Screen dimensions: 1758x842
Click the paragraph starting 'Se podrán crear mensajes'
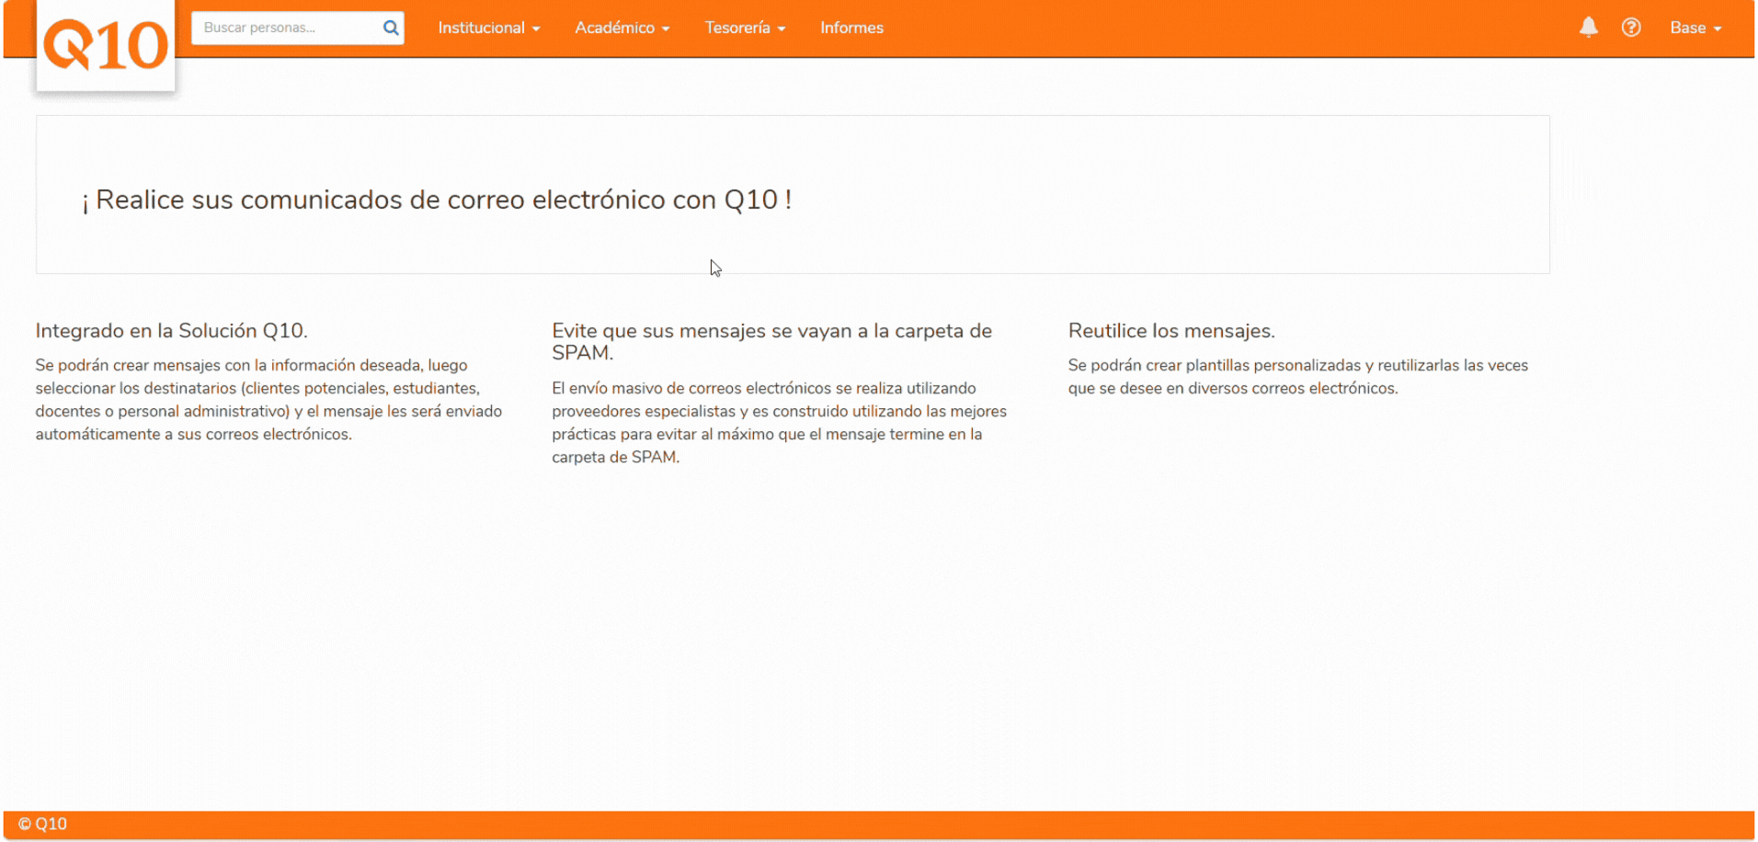[x=269, y=400]
